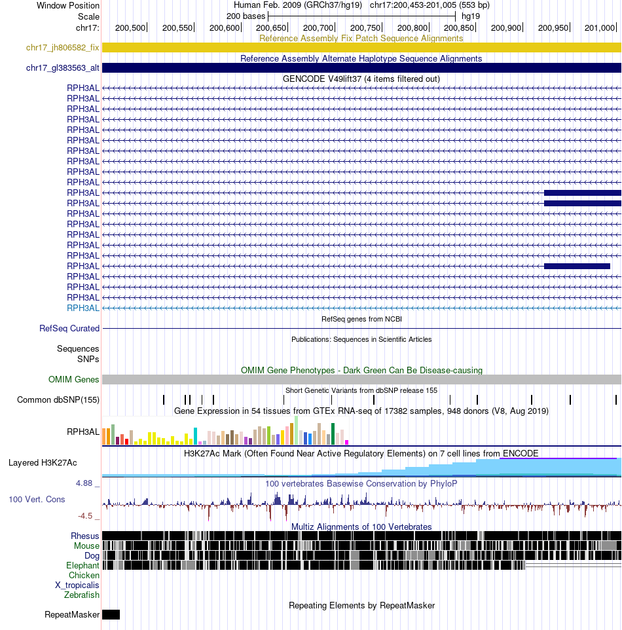Viewport: 622px width, 630px height.
Task: Click the 4.88 PhyloP upper axis value
Action: click(x=84, y=483)
